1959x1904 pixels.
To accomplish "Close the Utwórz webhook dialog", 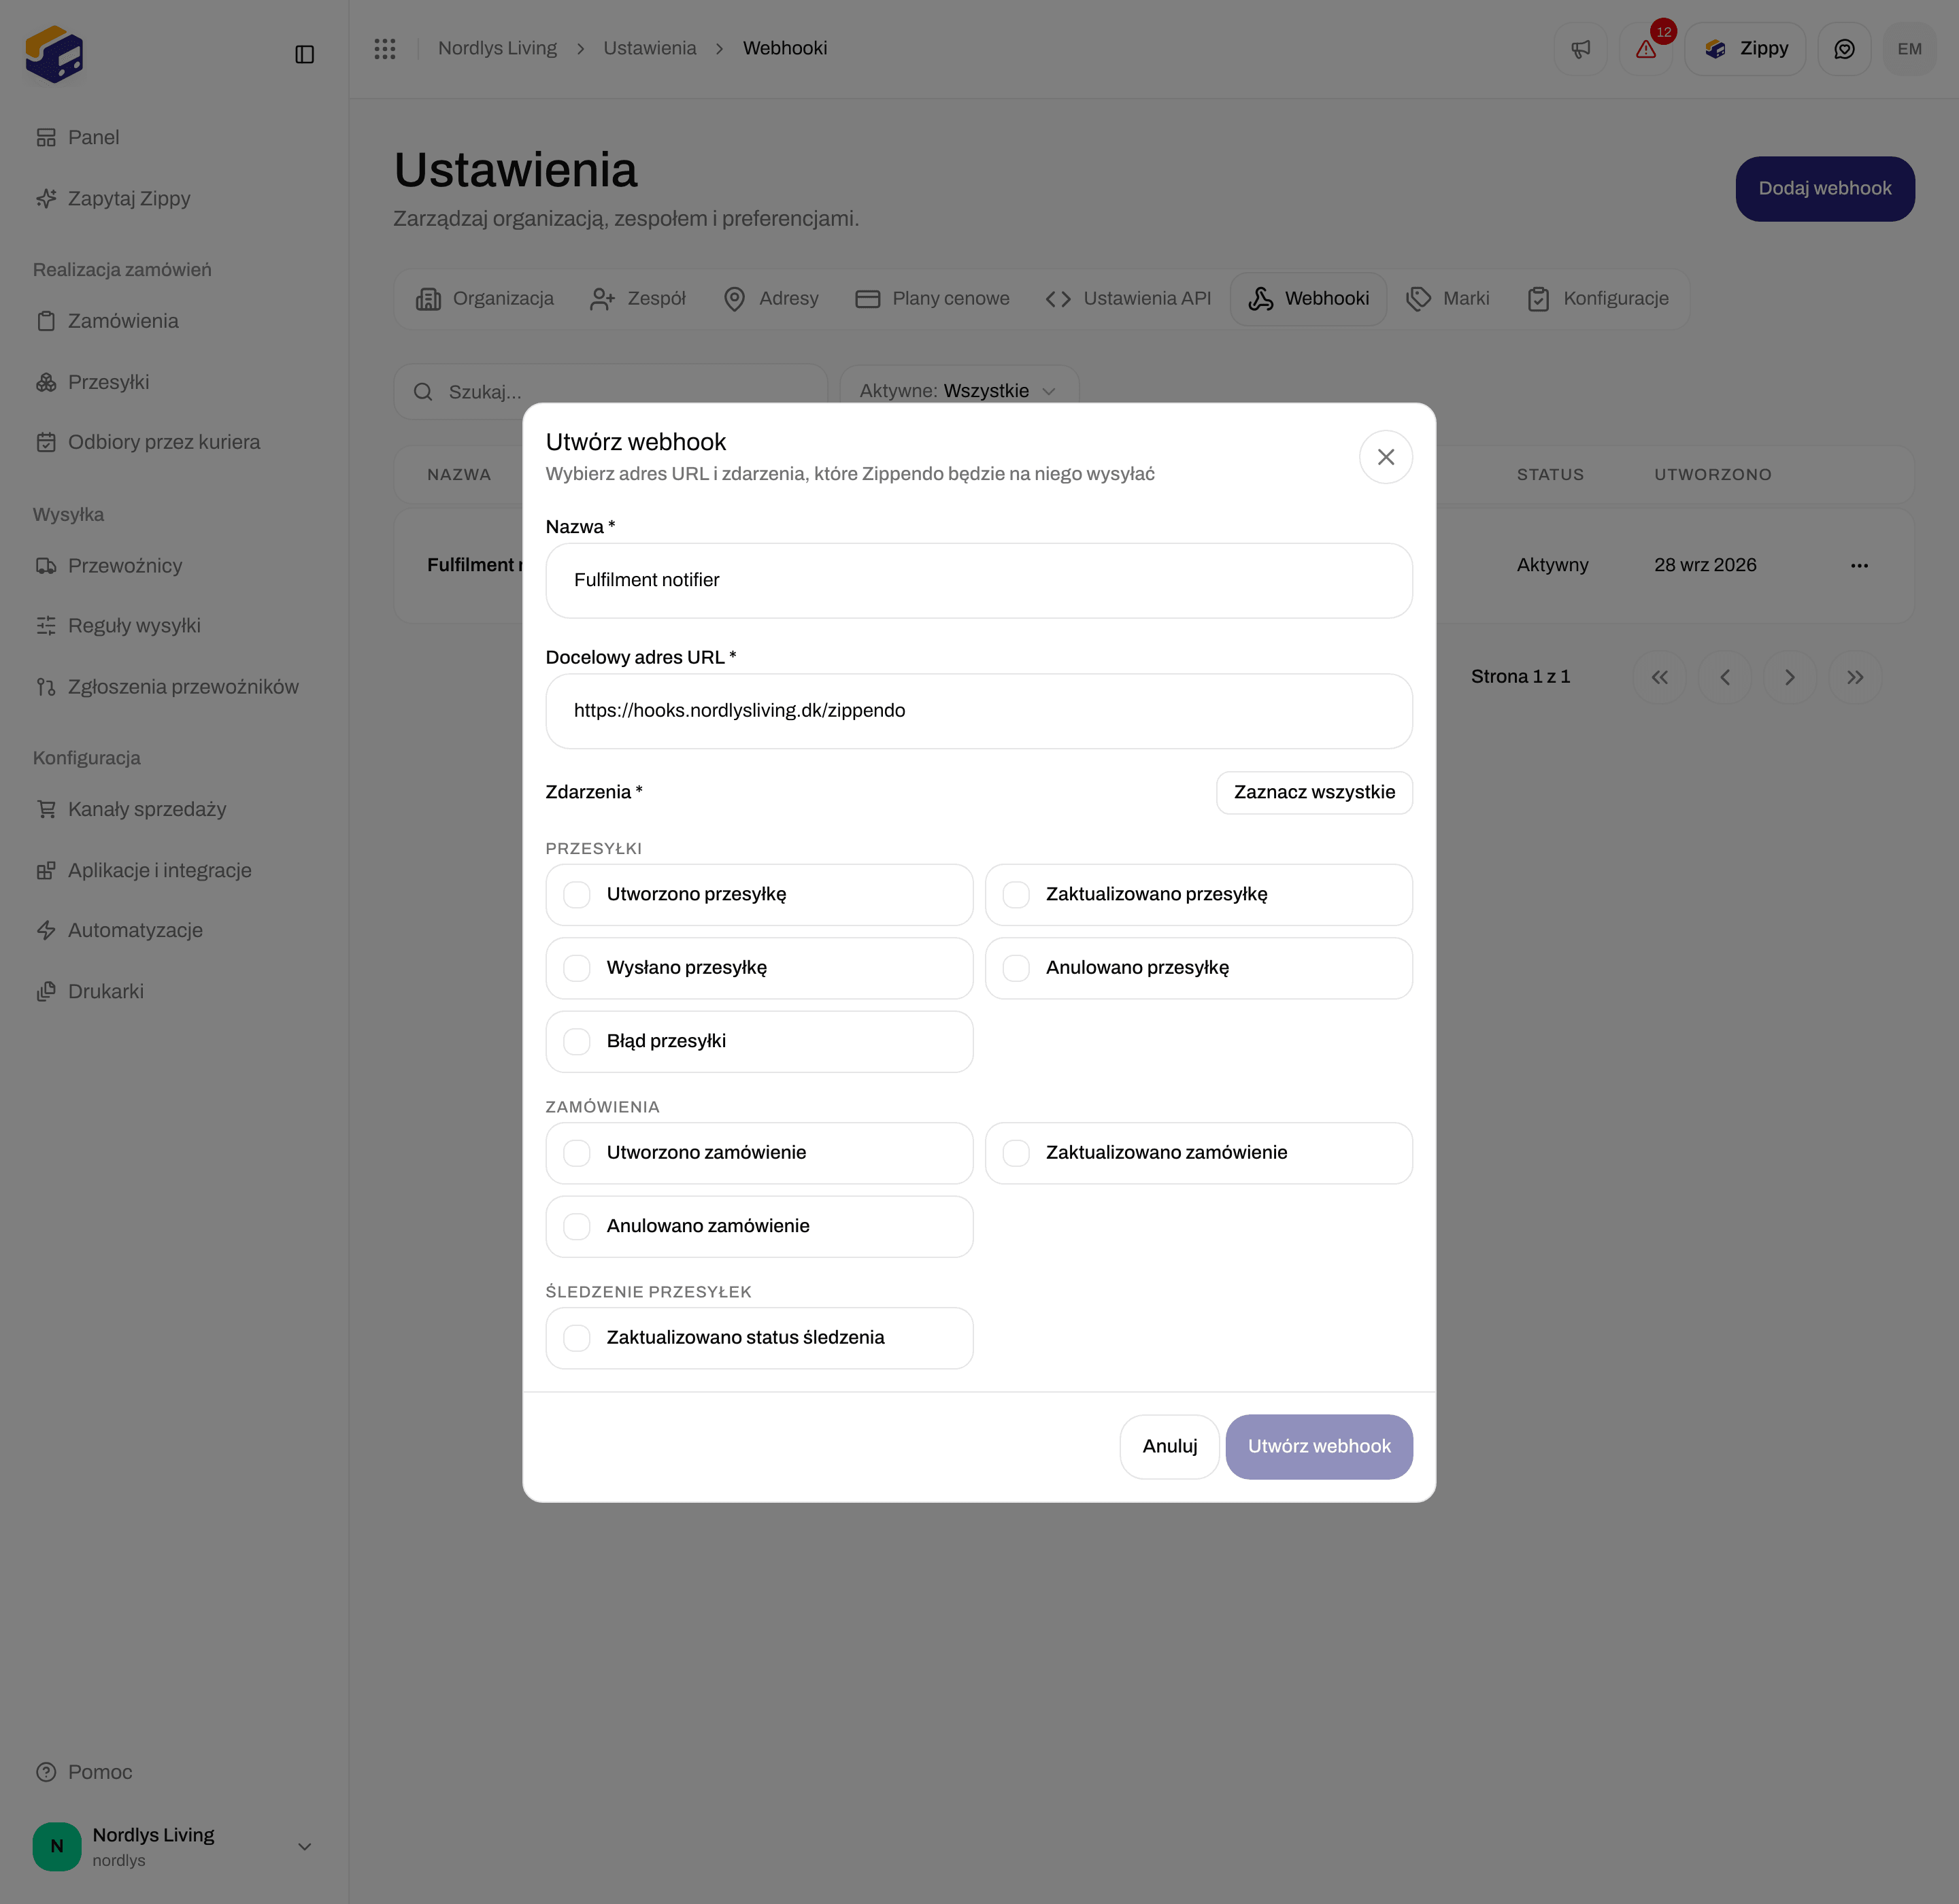I will pos(1386,457).
